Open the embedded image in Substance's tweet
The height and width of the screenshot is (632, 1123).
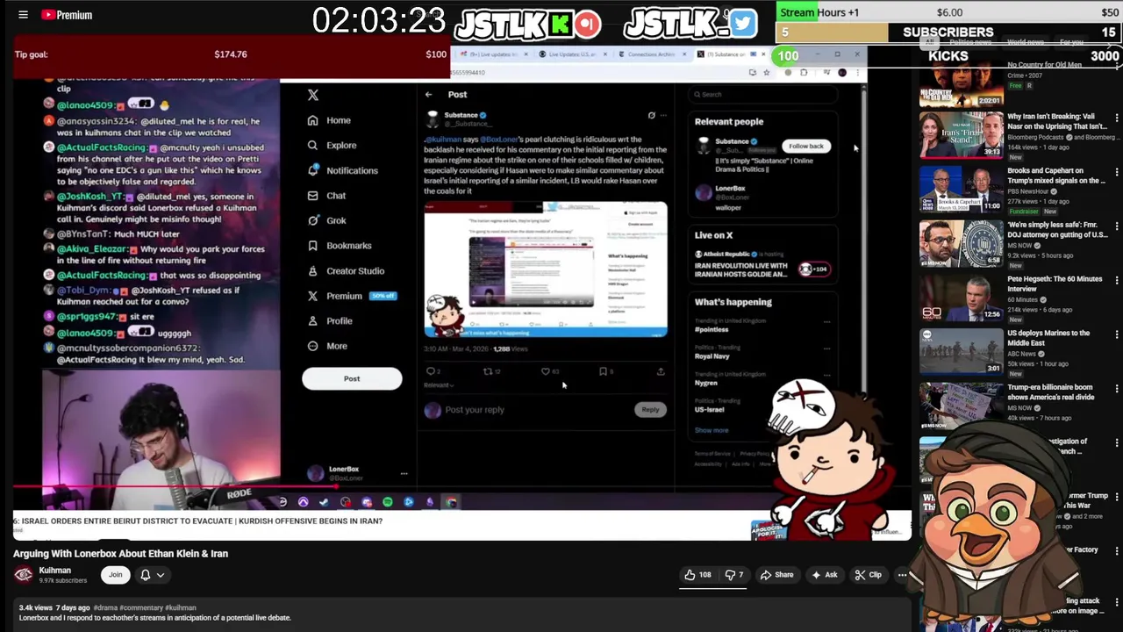546,270
